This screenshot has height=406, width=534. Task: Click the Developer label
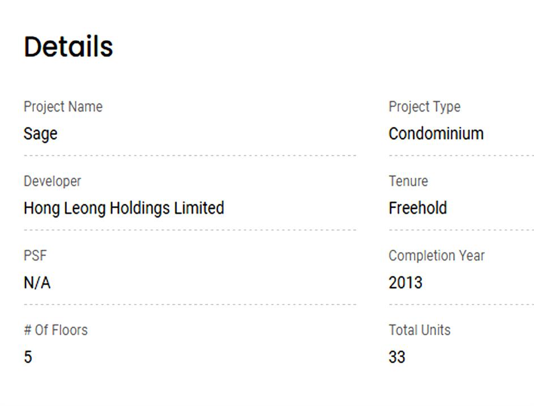coord(52,181)
